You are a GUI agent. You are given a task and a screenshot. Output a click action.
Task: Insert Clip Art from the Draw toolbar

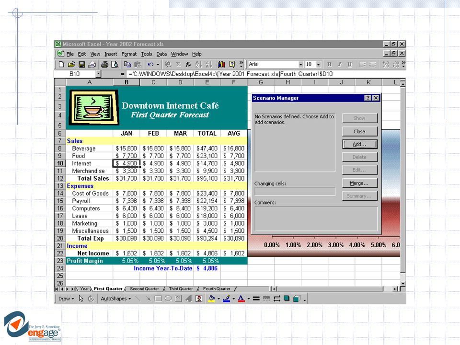(198, 299)
